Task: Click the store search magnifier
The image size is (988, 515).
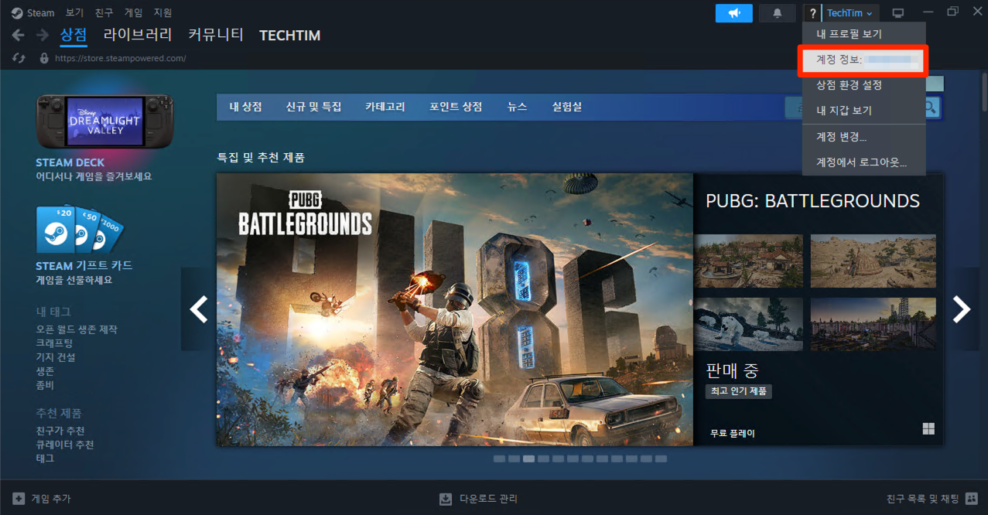Action: pos(930,107)
